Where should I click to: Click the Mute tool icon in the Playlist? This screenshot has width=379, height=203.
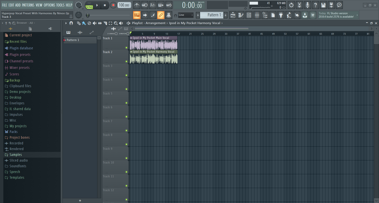coord(95,23)
